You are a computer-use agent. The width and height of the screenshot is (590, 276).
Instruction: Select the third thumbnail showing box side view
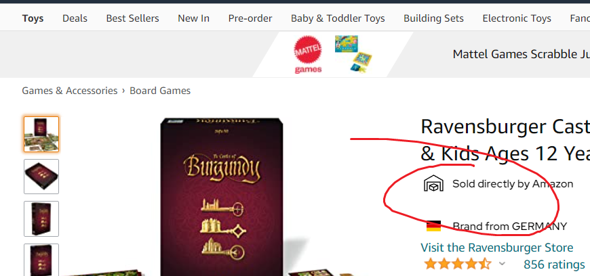point(41,219)
